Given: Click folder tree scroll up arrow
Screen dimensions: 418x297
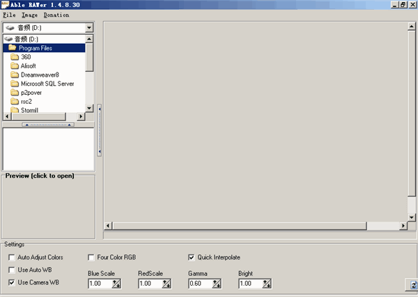Looking at the screenshot, I should 89,39.
